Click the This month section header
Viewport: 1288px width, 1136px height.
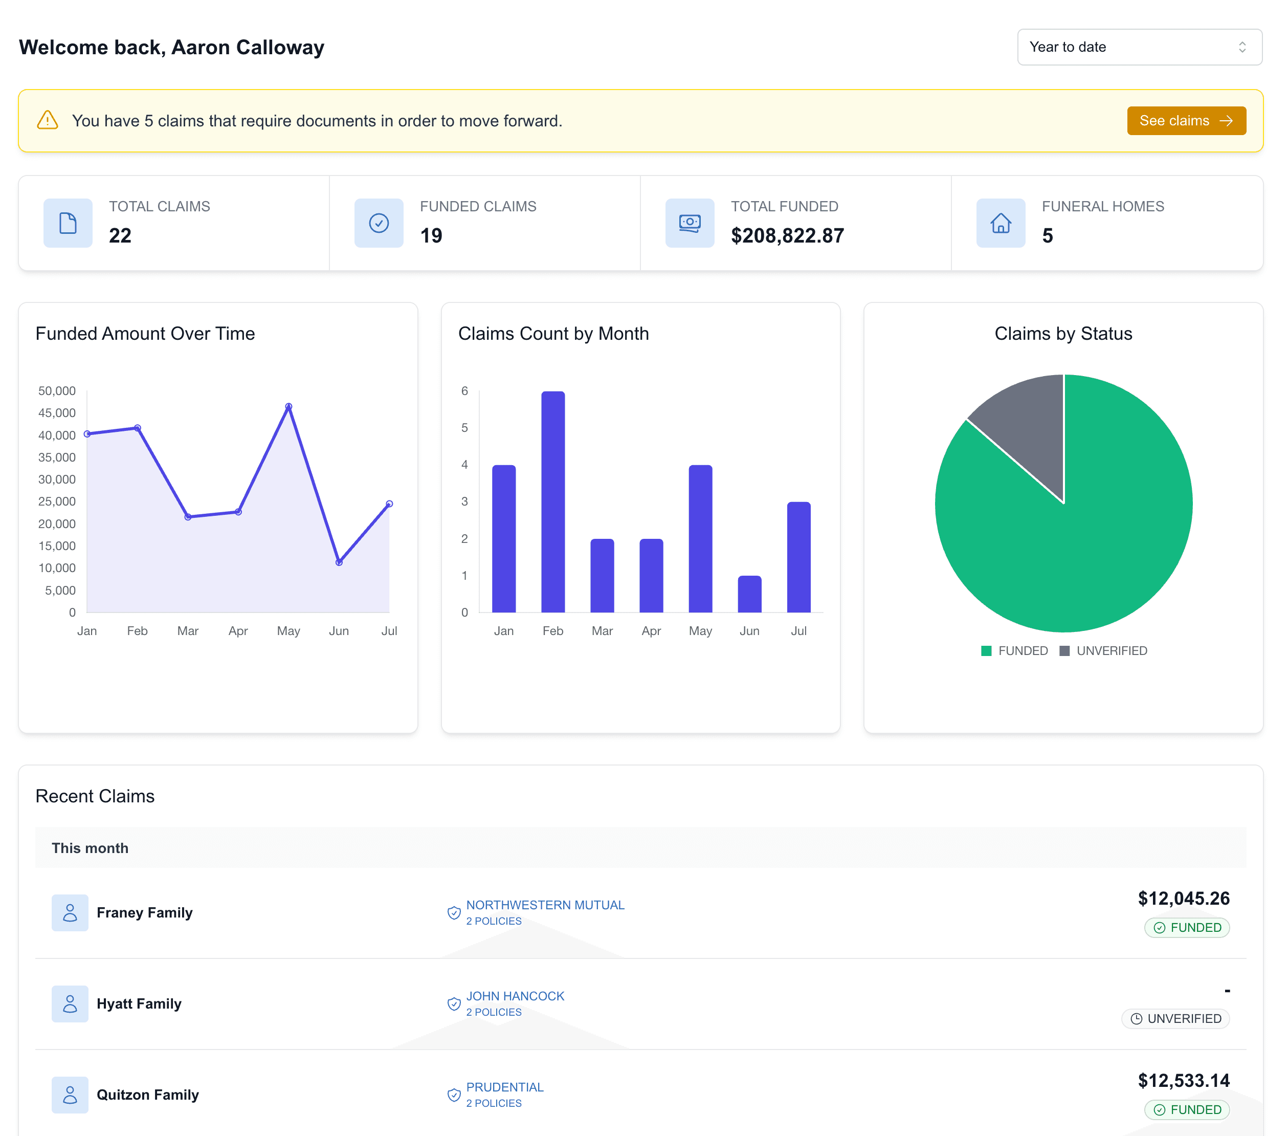click(x=640, y=847)
